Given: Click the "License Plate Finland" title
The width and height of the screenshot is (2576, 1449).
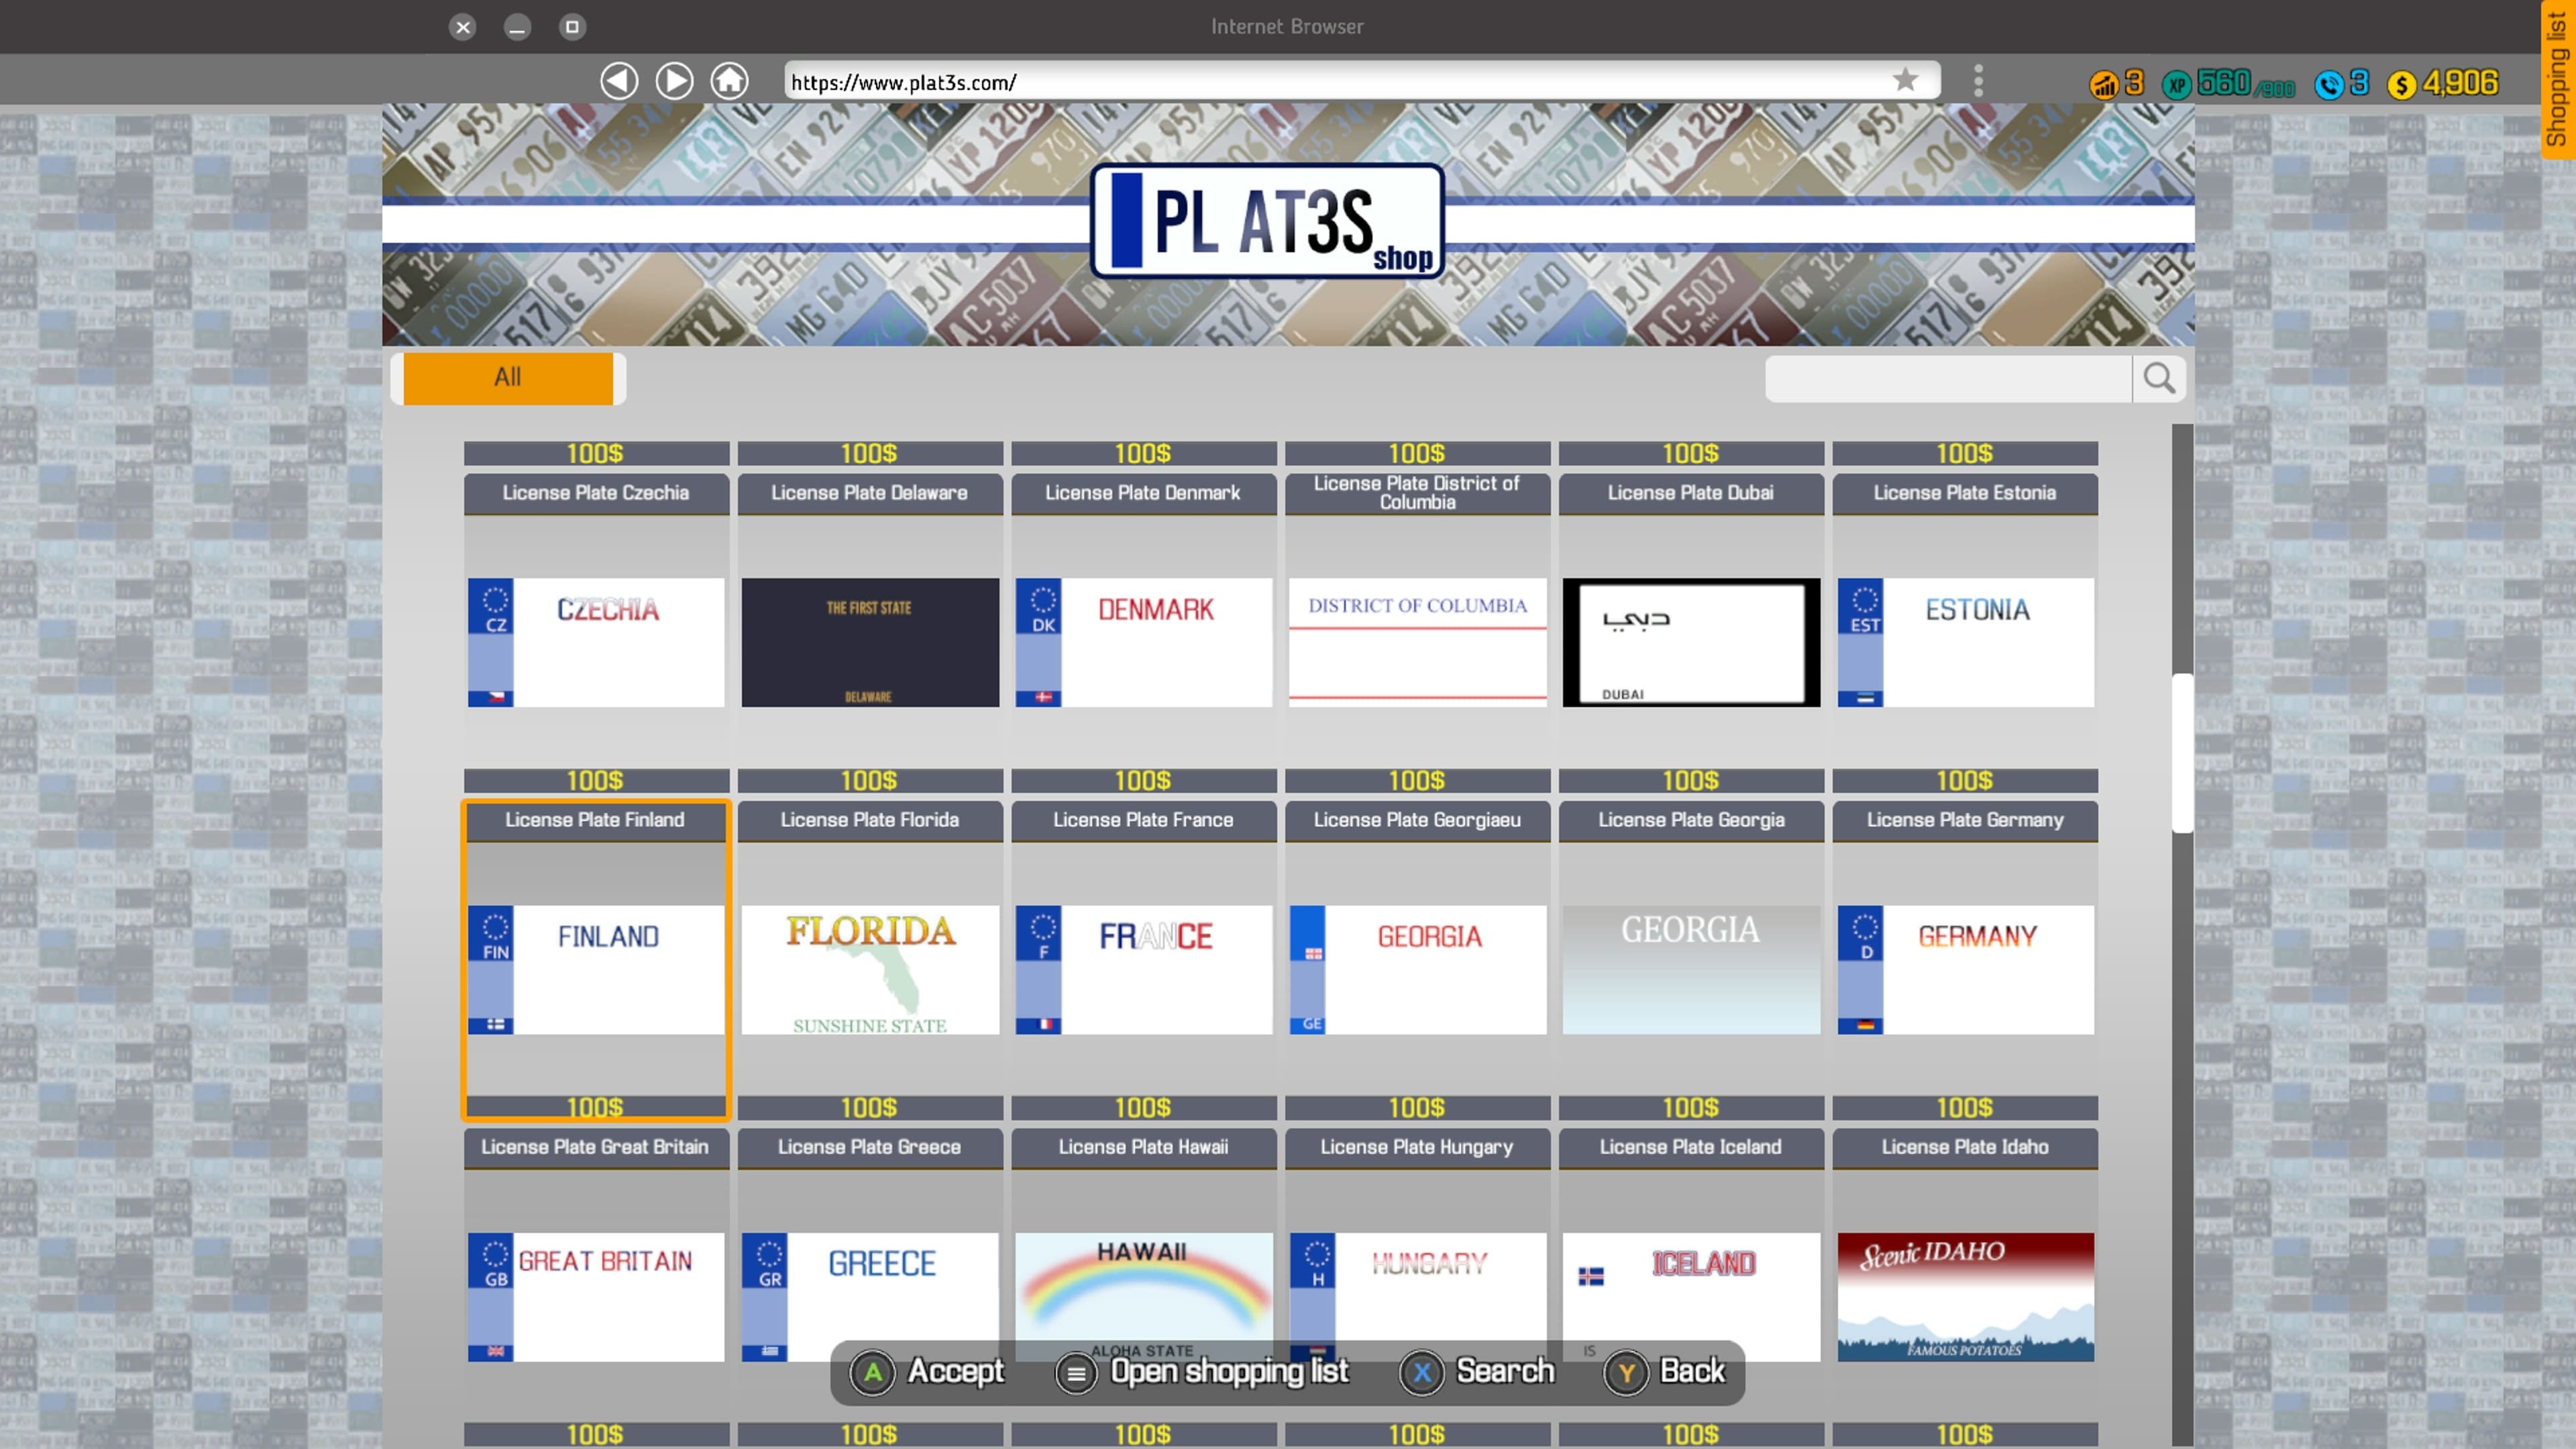Looking at the screenshot, I should [595, 820].
